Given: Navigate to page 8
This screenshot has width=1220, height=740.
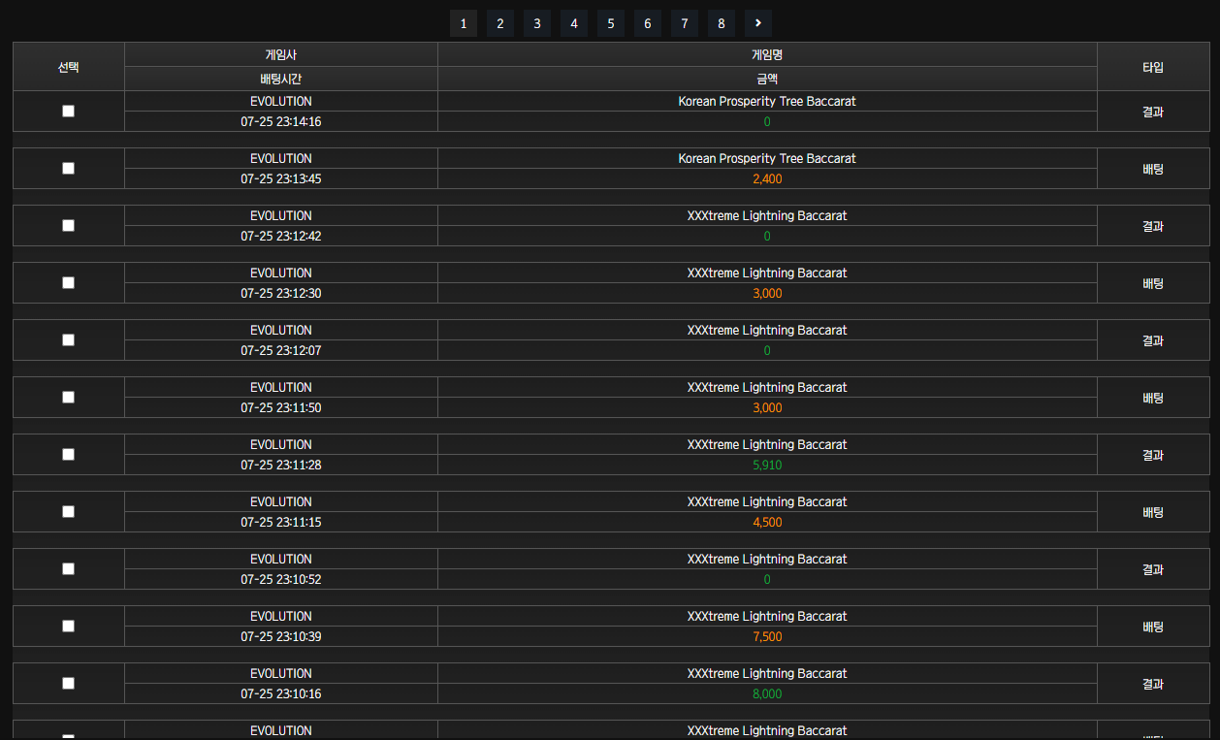Looking at the screenshot, I should tap(722, 23).
